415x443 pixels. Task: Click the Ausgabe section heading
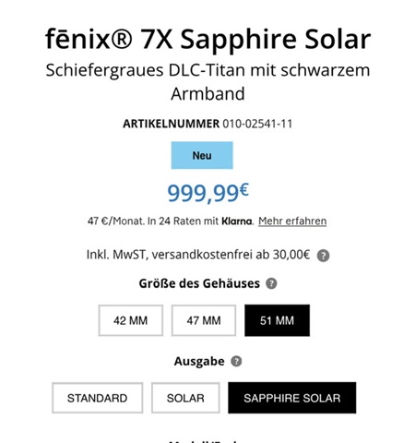click(199, 361)
